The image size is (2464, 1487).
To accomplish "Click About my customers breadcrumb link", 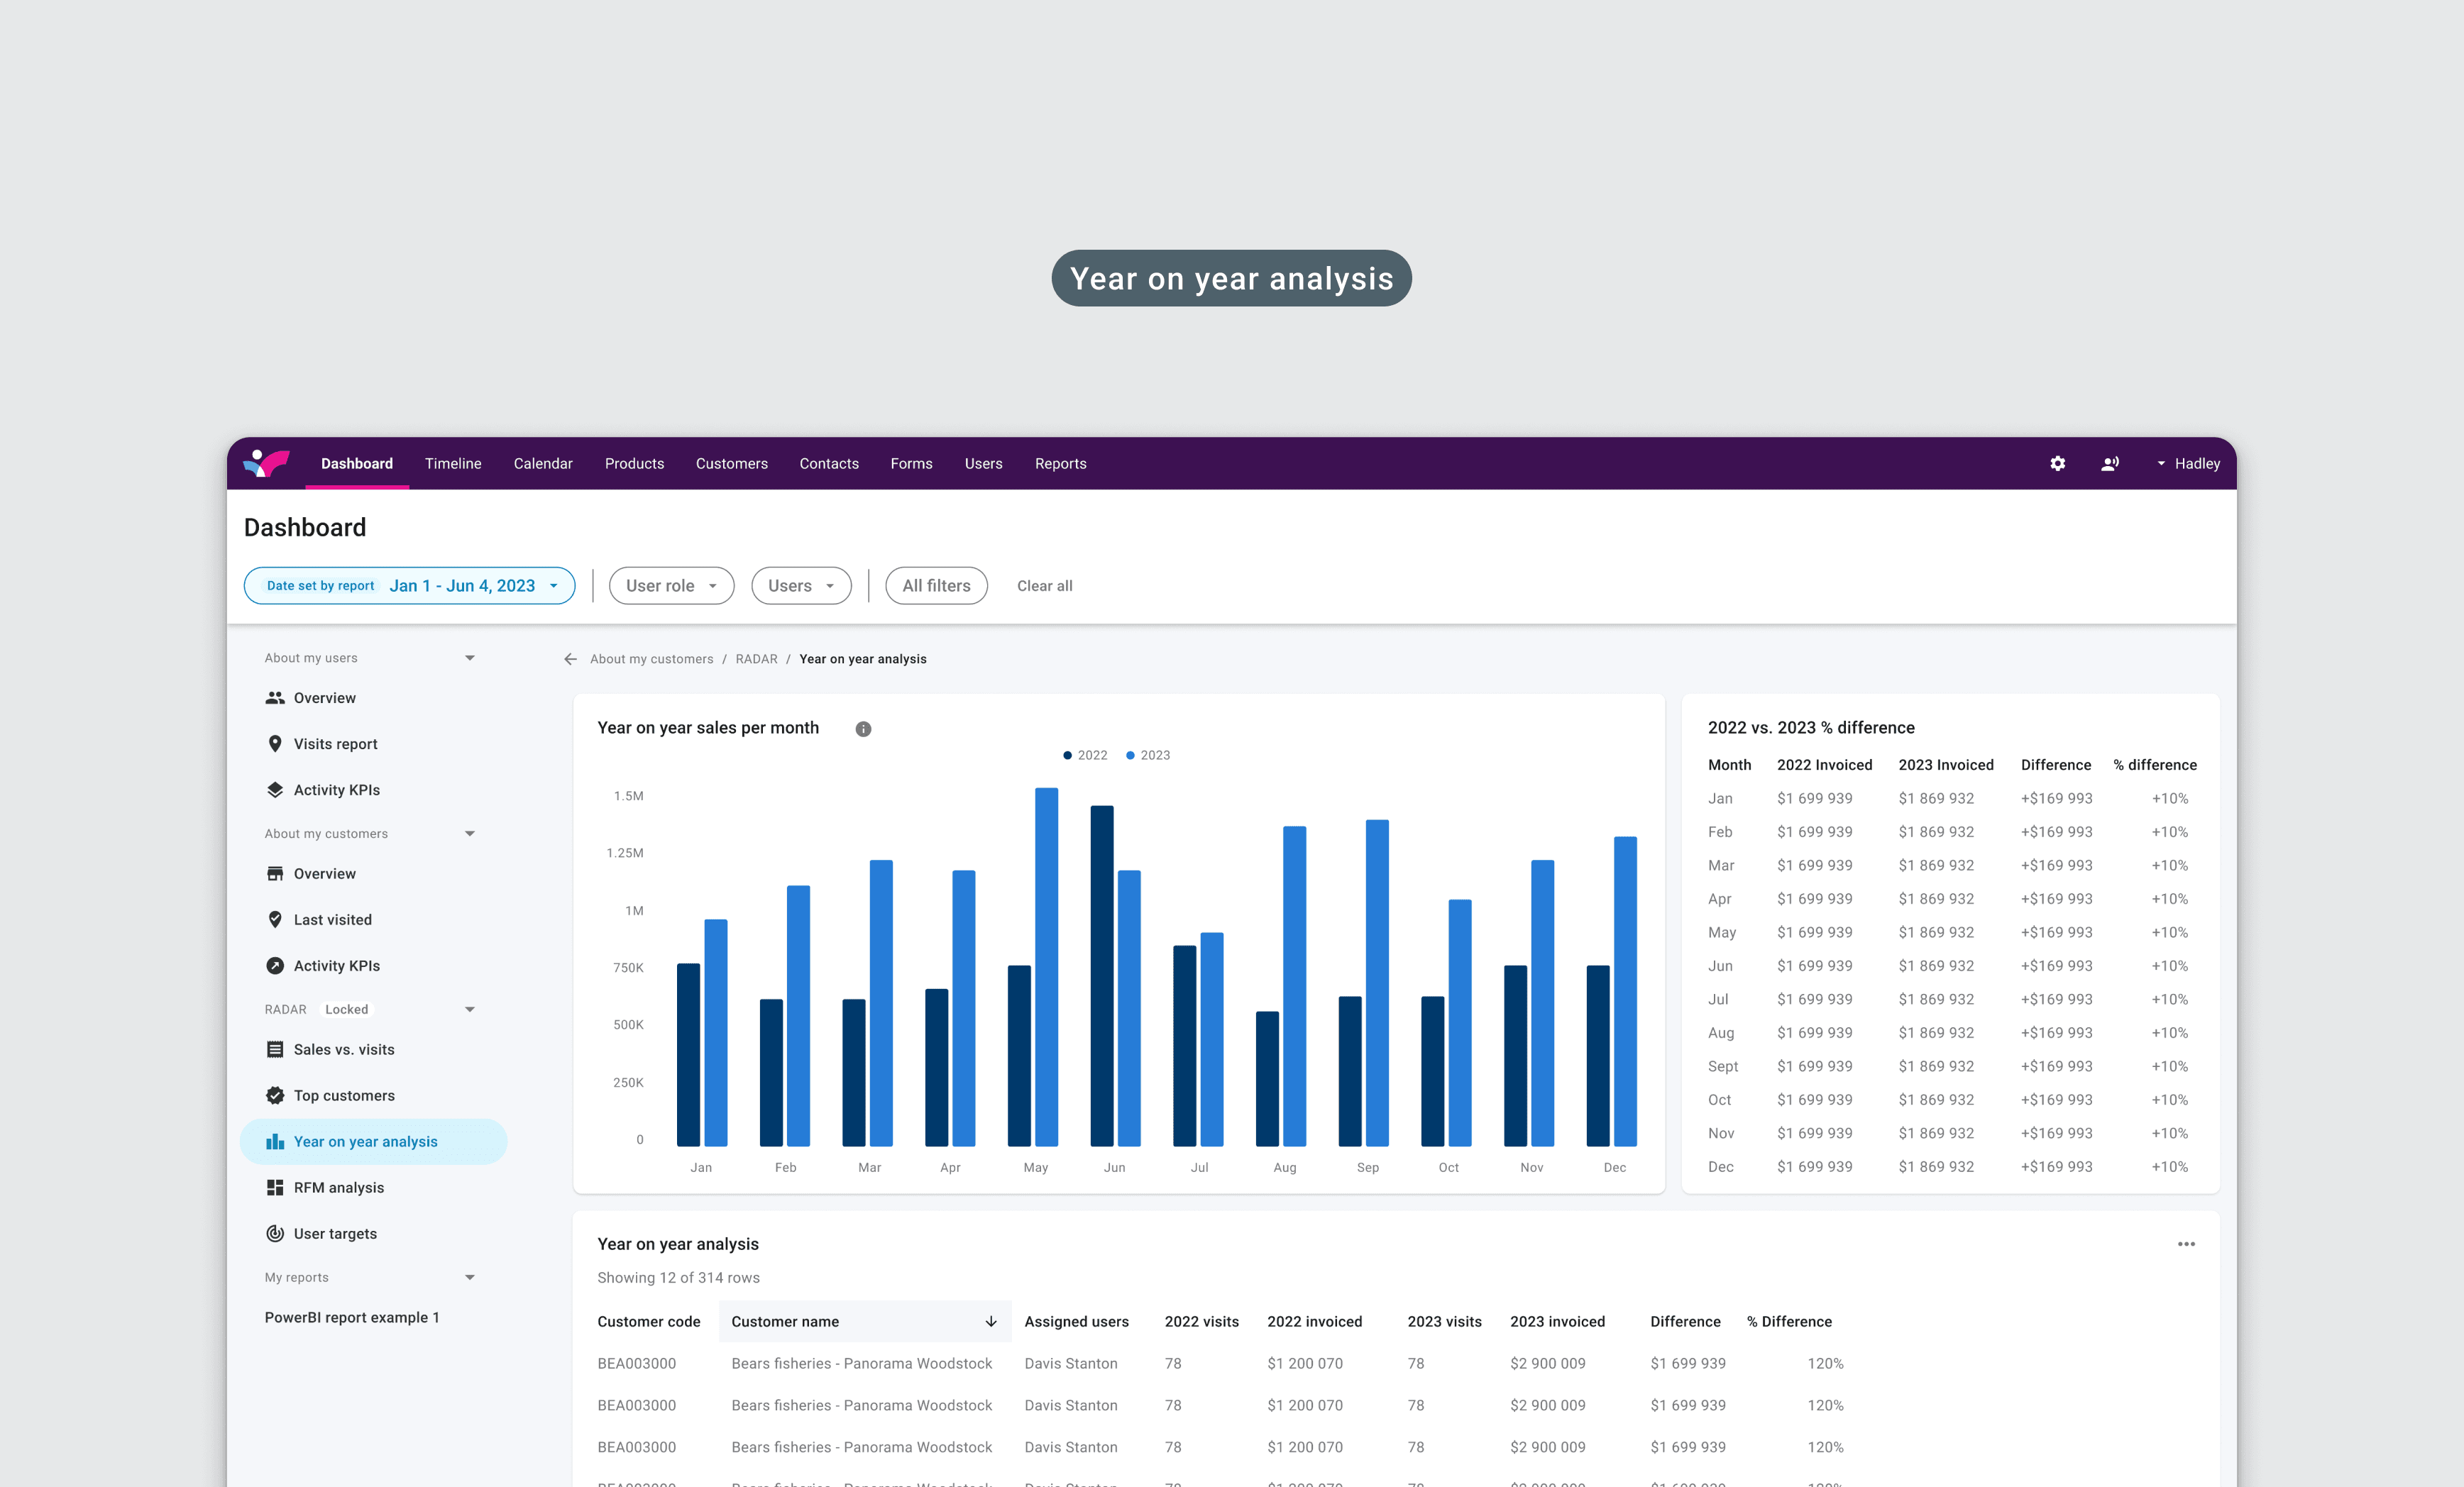I will point(652,659).
